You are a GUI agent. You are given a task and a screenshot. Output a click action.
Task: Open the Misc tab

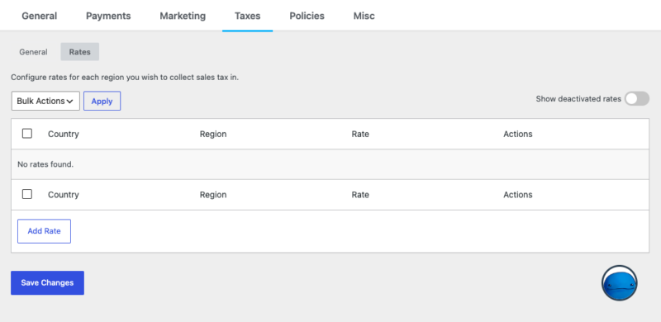coord(364,16)
